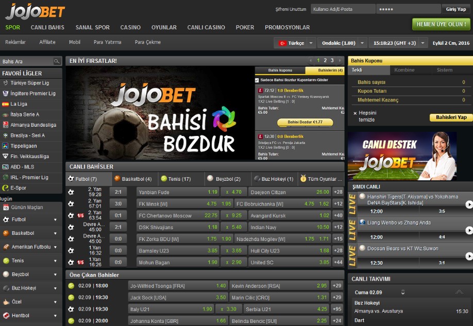Click the HEMEN ÜYE OLUN button

pyautogui.click(x=441, y=24)
